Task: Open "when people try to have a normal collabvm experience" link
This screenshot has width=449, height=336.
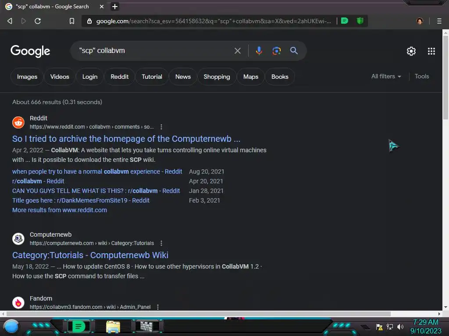Action: (97, 171)
